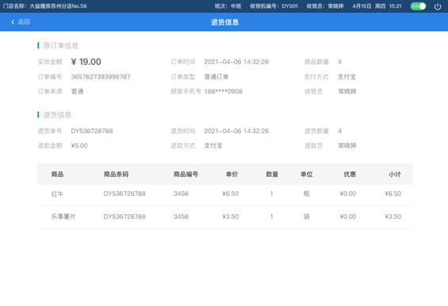Image resolution: width=448 pixels, height=306 pixels.
Task: Click the 小计 column header
Action: 395,174
